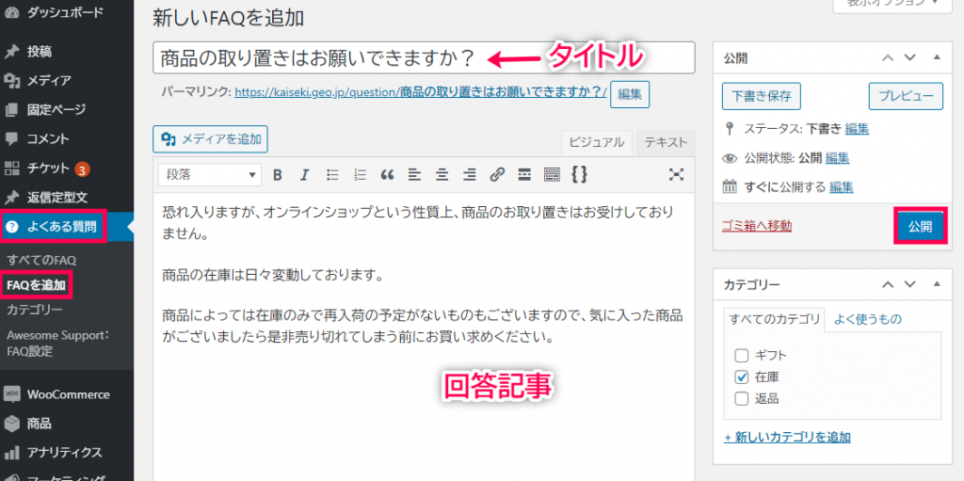Screen dimensions: 964x481
Task: Apply italic formatting in editor
Action: coord(304,175)
